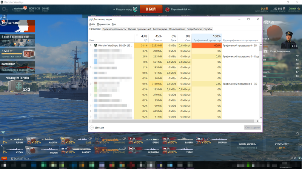The width and height of the screenshot is (302, 169).
Task: Click the division emblem next to Создать отряд
Action: click(x=135, y=9)
